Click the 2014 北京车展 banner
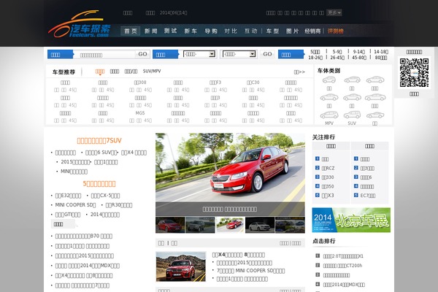This screenshot has height=292, width=438. pyautogui.click(x=351, y=220)
